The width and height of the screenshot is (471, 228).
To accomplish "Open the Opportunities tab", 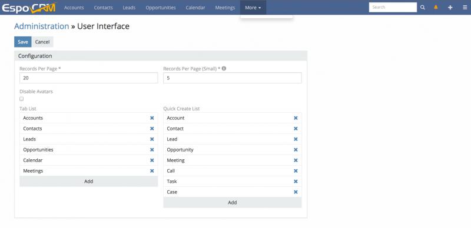I will point(161,8).
